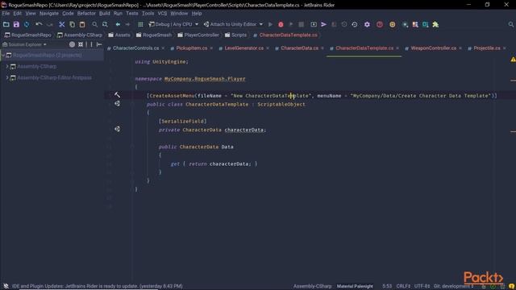Image resolution: width=516 pixels, height=290 pixels.
Task: Close the CharacterData.cs tab
Action: [322, 48]
